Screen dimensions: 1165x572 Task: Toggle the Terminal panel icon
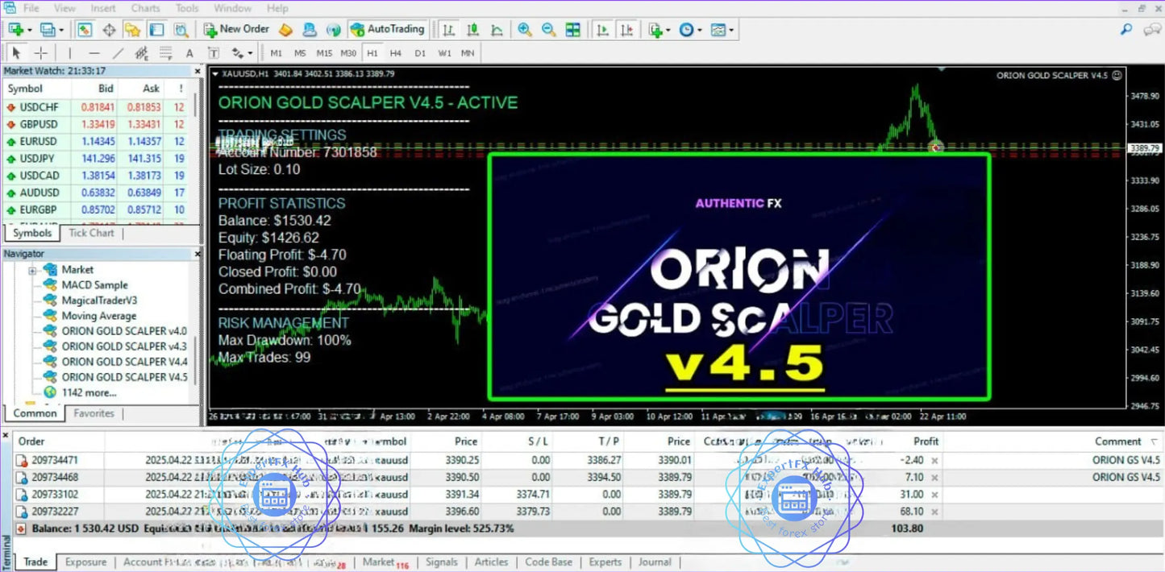point(157,30)
